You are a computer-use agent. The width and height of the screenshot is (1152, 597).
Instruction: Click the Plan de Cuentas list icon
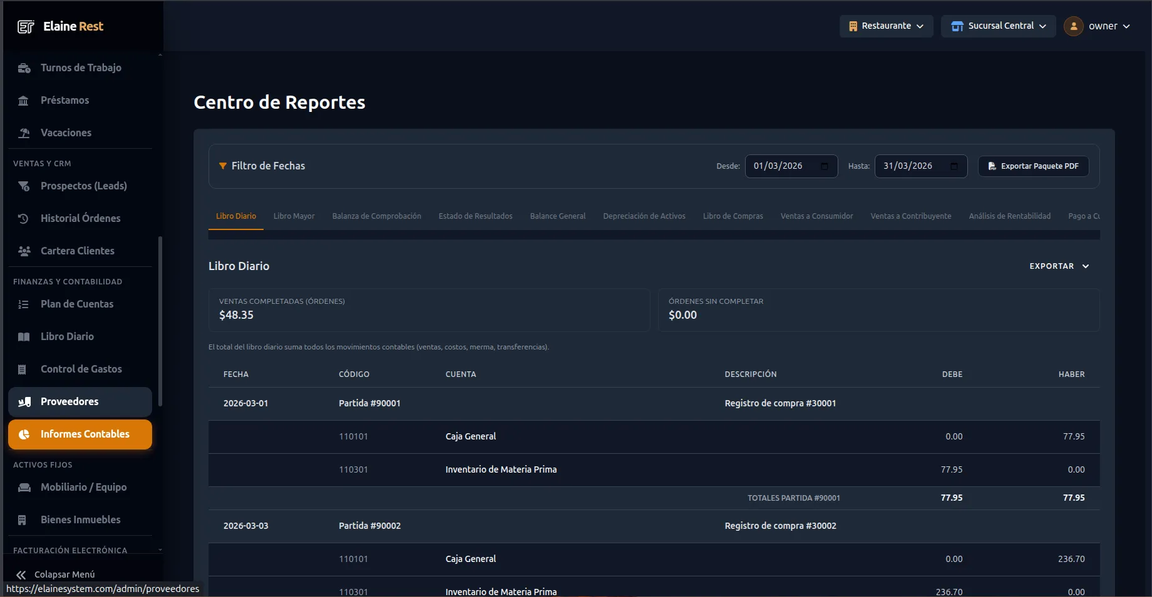[24, 304]
